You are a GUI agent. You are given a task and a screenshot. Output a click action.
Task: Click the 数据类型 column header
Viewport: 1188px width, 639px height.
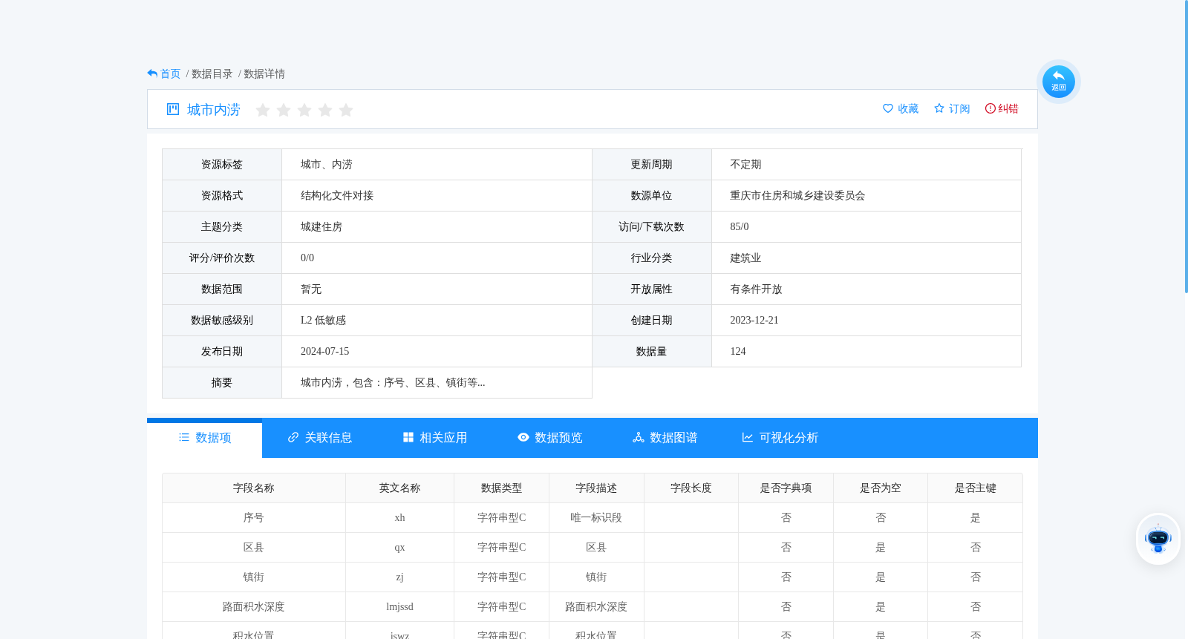click(501, 488)
